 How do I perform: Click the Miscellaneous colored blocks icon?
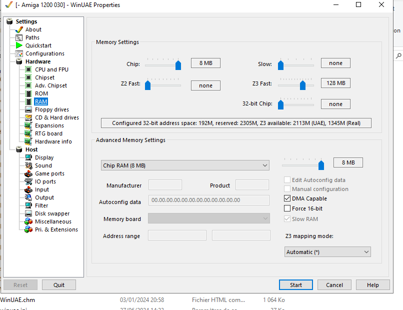click(x=28, y=221)
